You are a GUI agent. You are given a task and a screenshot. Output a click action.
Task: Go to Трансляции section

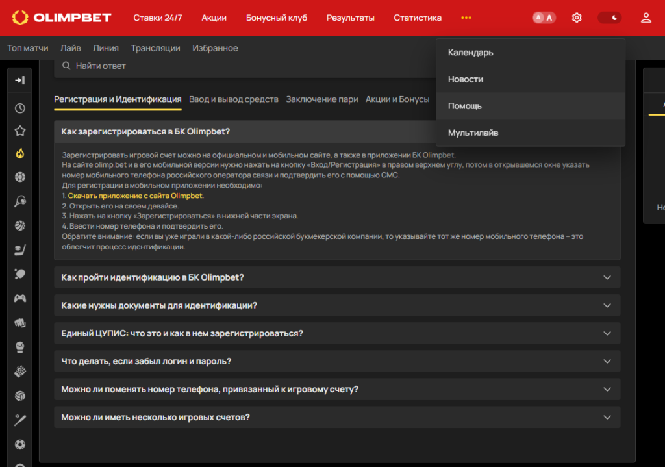tap(155, 48)
